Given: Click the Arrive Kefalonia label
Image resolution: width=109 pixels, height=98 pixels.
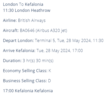Looking at the screenshot, I should 19,51.
